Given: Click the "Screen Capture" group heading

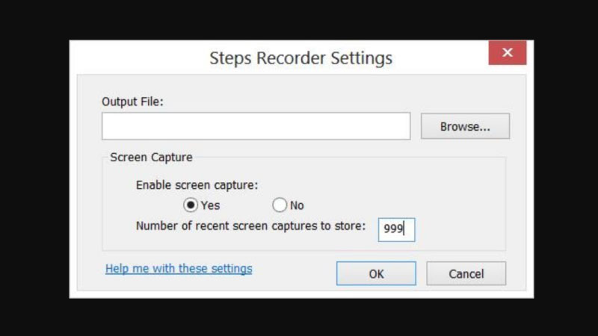Looking at the screenshot, I should pos(151,158).
